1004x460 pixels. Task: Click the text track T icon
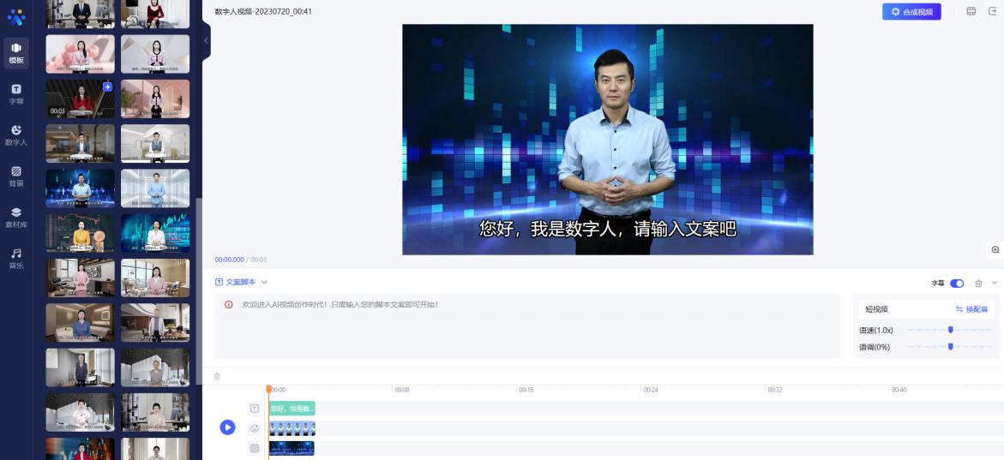pos(254,409)
